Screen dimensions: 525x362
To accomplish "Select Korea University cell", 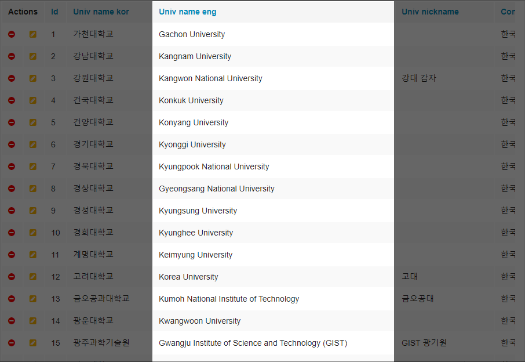I will (273, 277).
